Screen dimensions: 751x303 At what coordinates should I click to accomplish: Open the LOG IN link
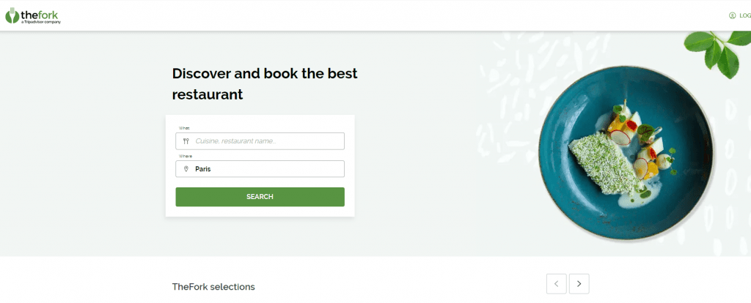745,15
